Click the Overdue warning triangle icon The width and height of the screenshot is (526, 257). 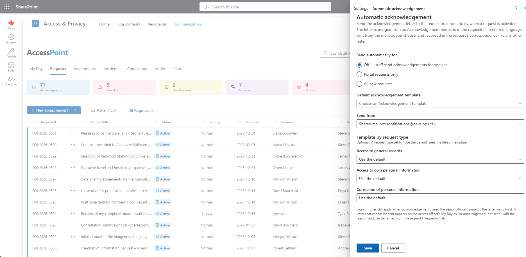(x=100, y=87)
